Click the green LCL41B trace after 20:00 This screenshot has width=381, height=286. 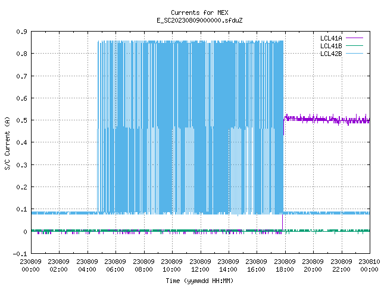click(x=341, y=231)
